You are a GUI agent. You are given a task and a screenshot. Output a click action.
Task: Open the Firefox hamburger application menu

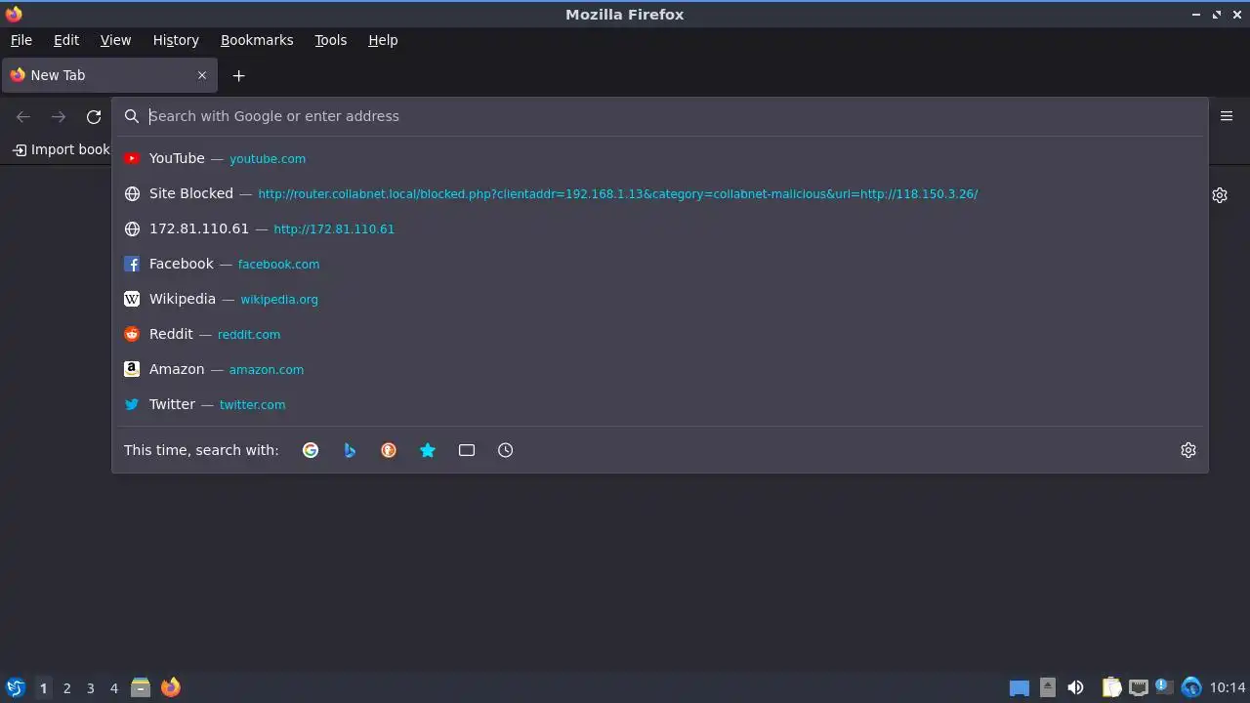click(1227, 116)
